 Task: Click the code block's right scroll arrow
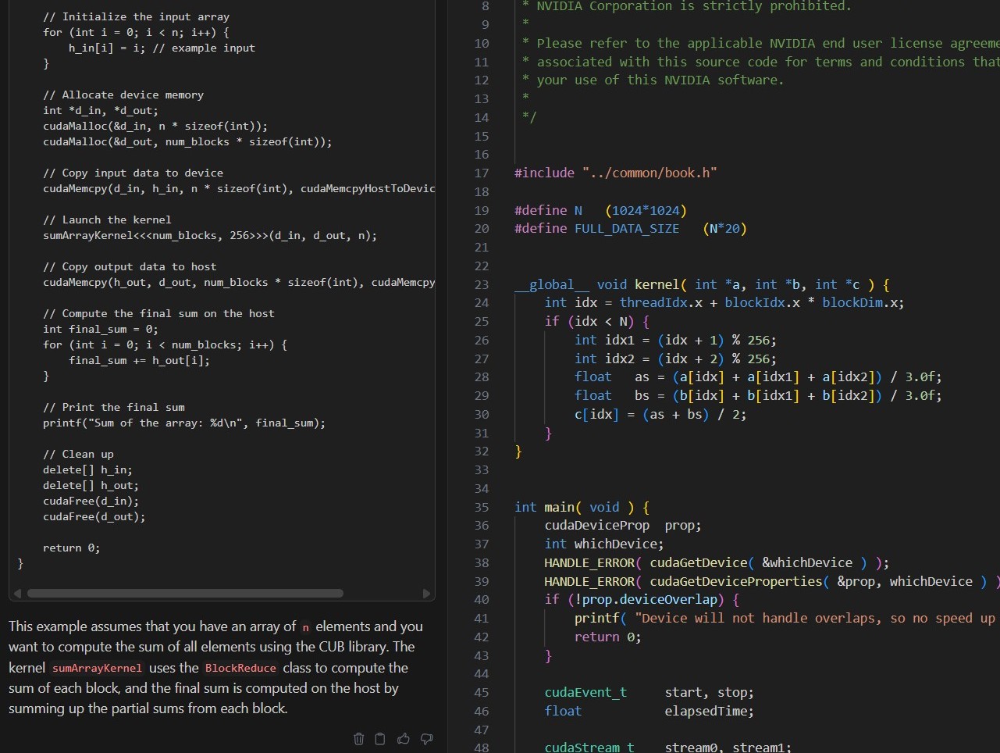[426, 594]
